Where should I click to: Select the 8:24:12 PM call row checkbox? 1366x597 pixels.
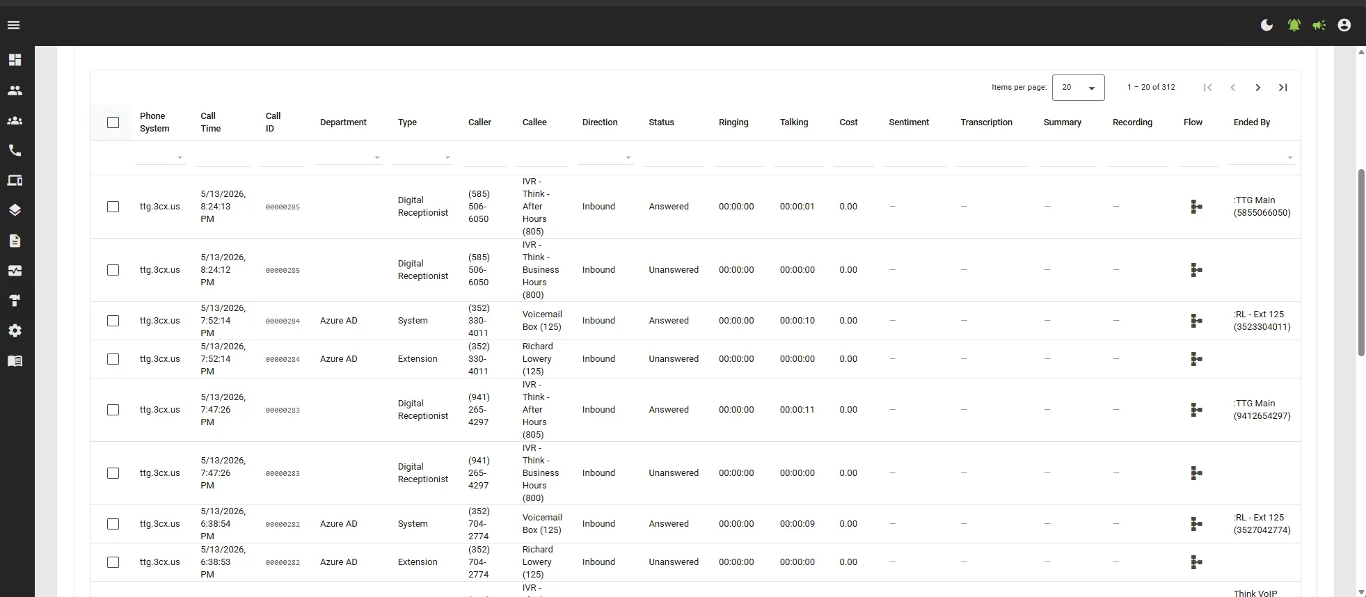113,270
